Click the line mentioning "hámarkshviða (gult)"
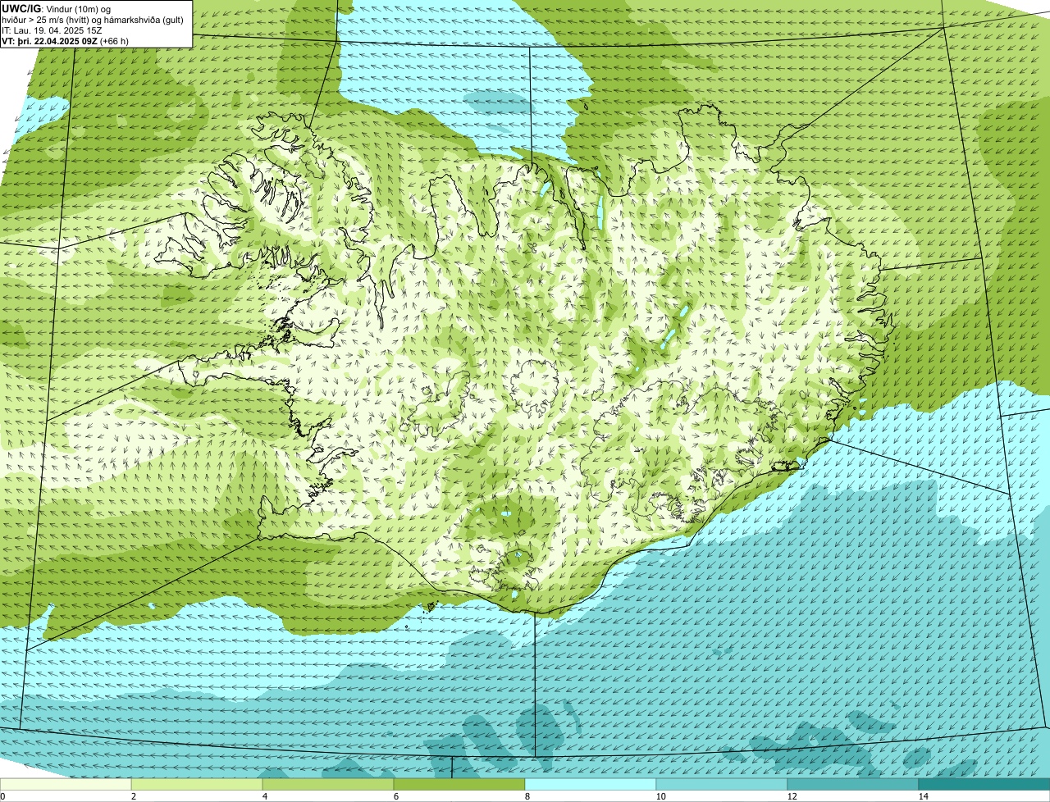 [x=93, y=20]
